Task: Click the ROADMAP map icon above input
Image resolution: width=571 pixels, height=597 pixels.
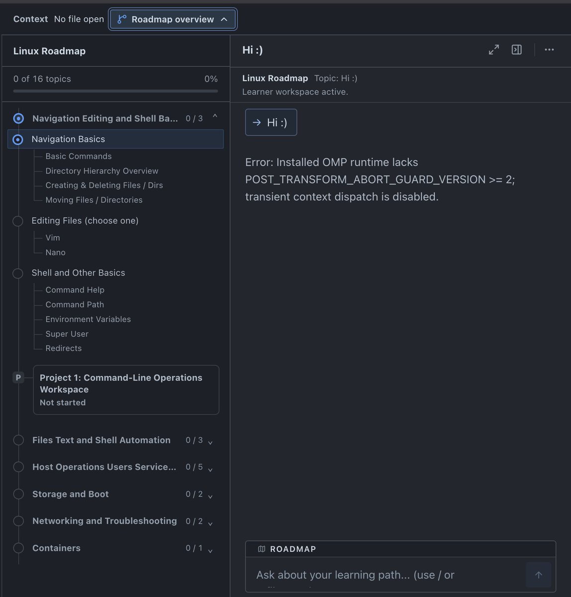Action: point(262,549)
